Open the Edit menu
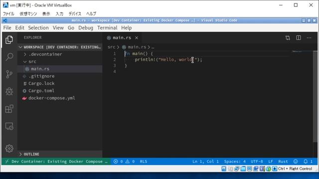Image resolution: width=319 pixels, height=179 pixels. pos(19,28)
